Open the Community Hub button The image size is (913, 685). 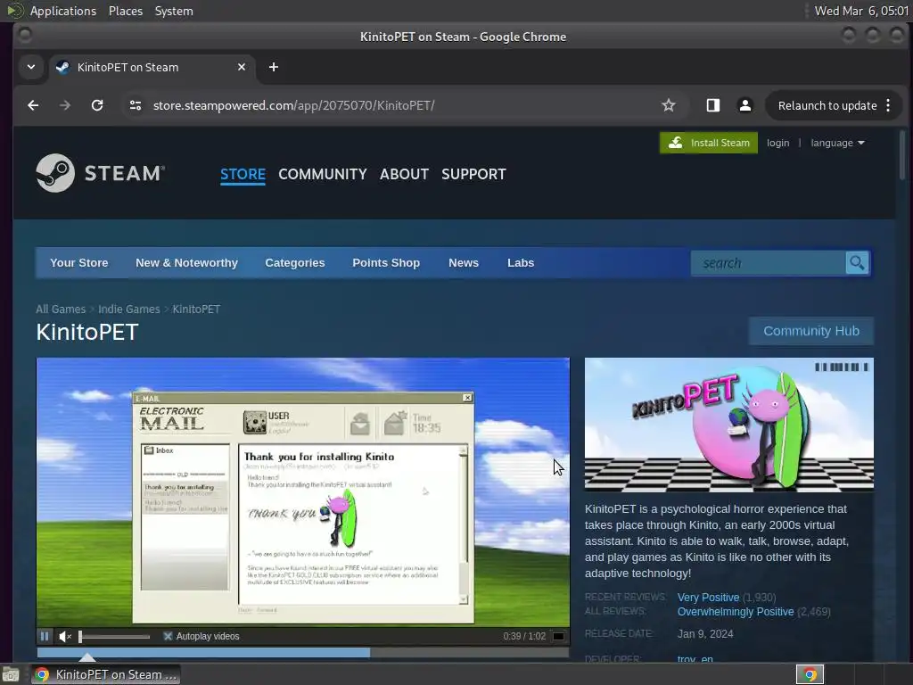point(811,331)
